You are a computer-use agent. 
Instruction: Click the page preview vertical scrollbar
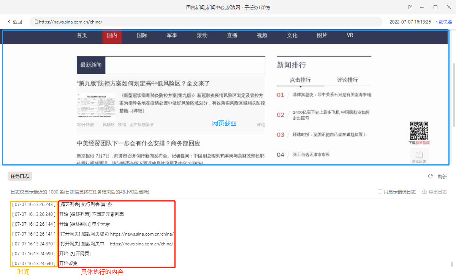click(x=454, y=95)
